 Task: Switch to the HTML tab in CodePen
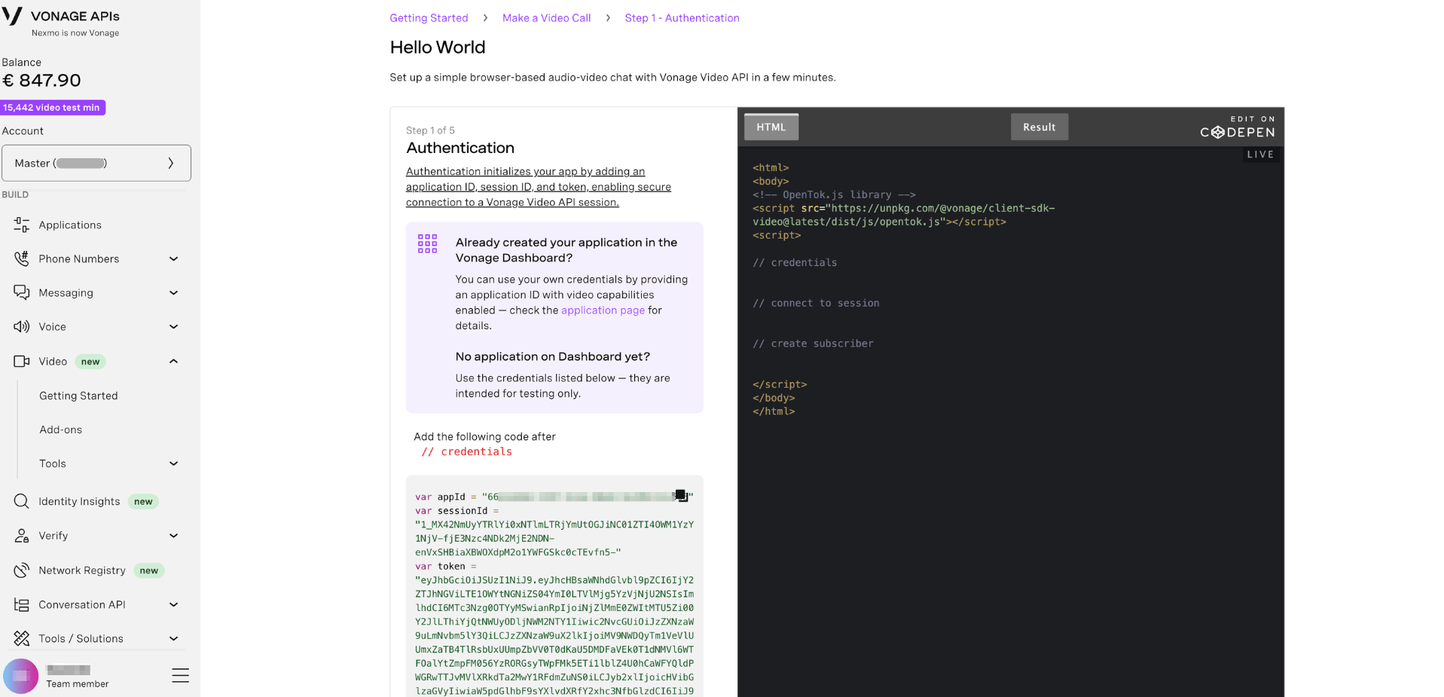point(771,127)
